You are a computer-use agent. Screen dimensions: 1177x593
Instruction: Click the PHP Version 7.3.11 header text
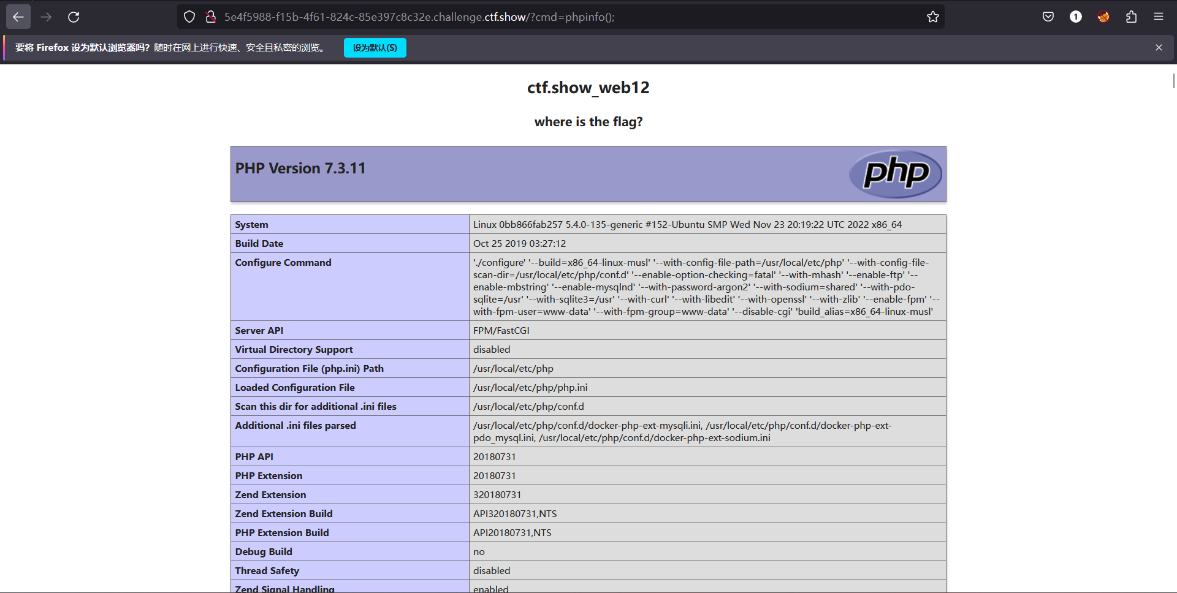tap(300, 168)
